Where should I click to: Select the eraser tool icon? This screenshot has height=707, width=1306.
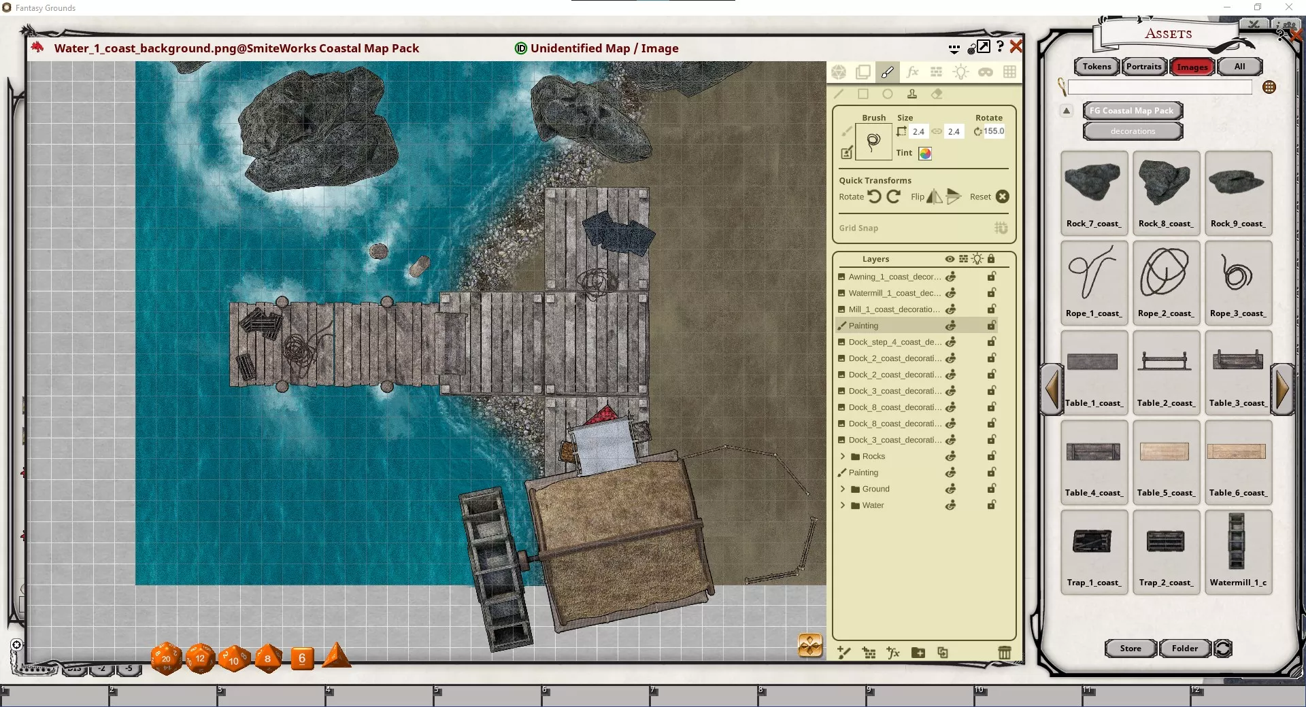pos(937,94)
